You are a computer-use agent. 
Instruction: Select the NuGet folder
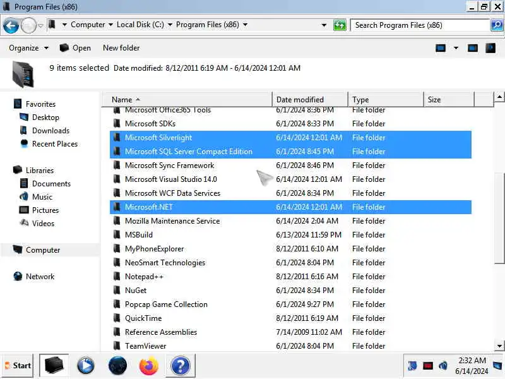(290, 291)
